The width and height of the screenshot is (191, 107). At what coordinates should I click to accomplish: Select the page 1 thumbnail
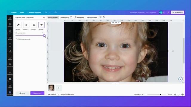point(51,88)
